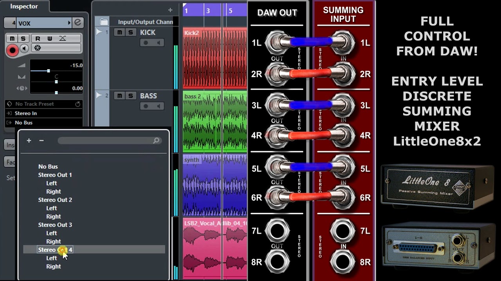Mute the BASS track
The image size is (501, 281).
[x=120, y=96]
